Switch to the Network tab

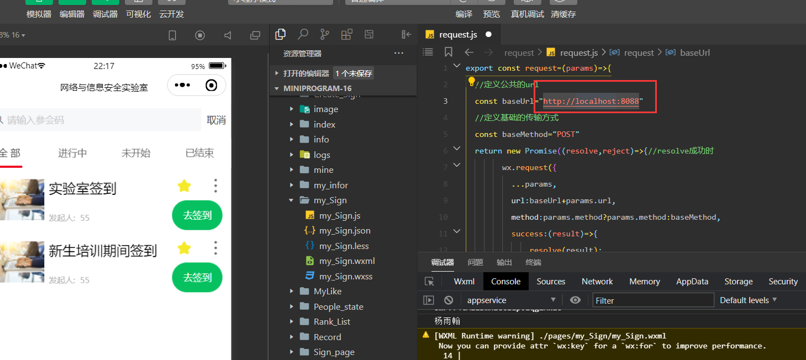click(597, 281)
